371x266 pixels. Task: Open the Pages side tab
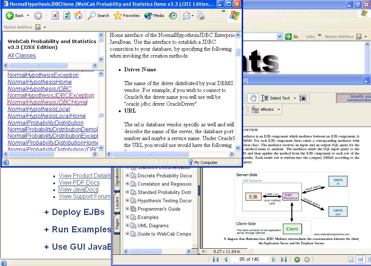117,224
